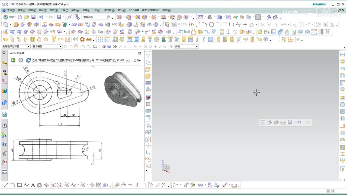
Task: Toggle the shaded cube rendering style
Action: tap(219, 17)
